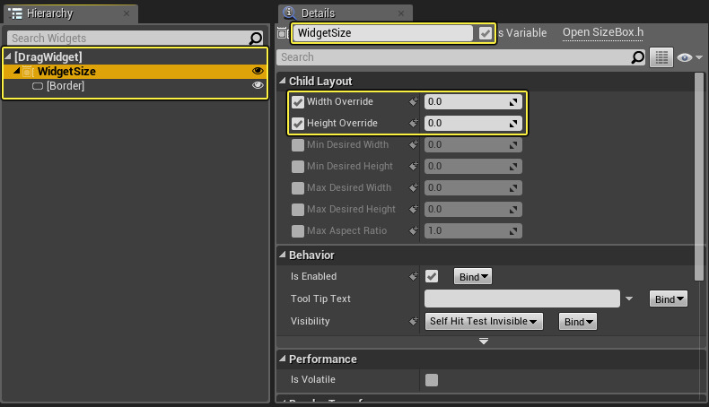Click the search magnifier in the Details panel
The width and height of the screenshot is (709, 407).
click(638, 57)
